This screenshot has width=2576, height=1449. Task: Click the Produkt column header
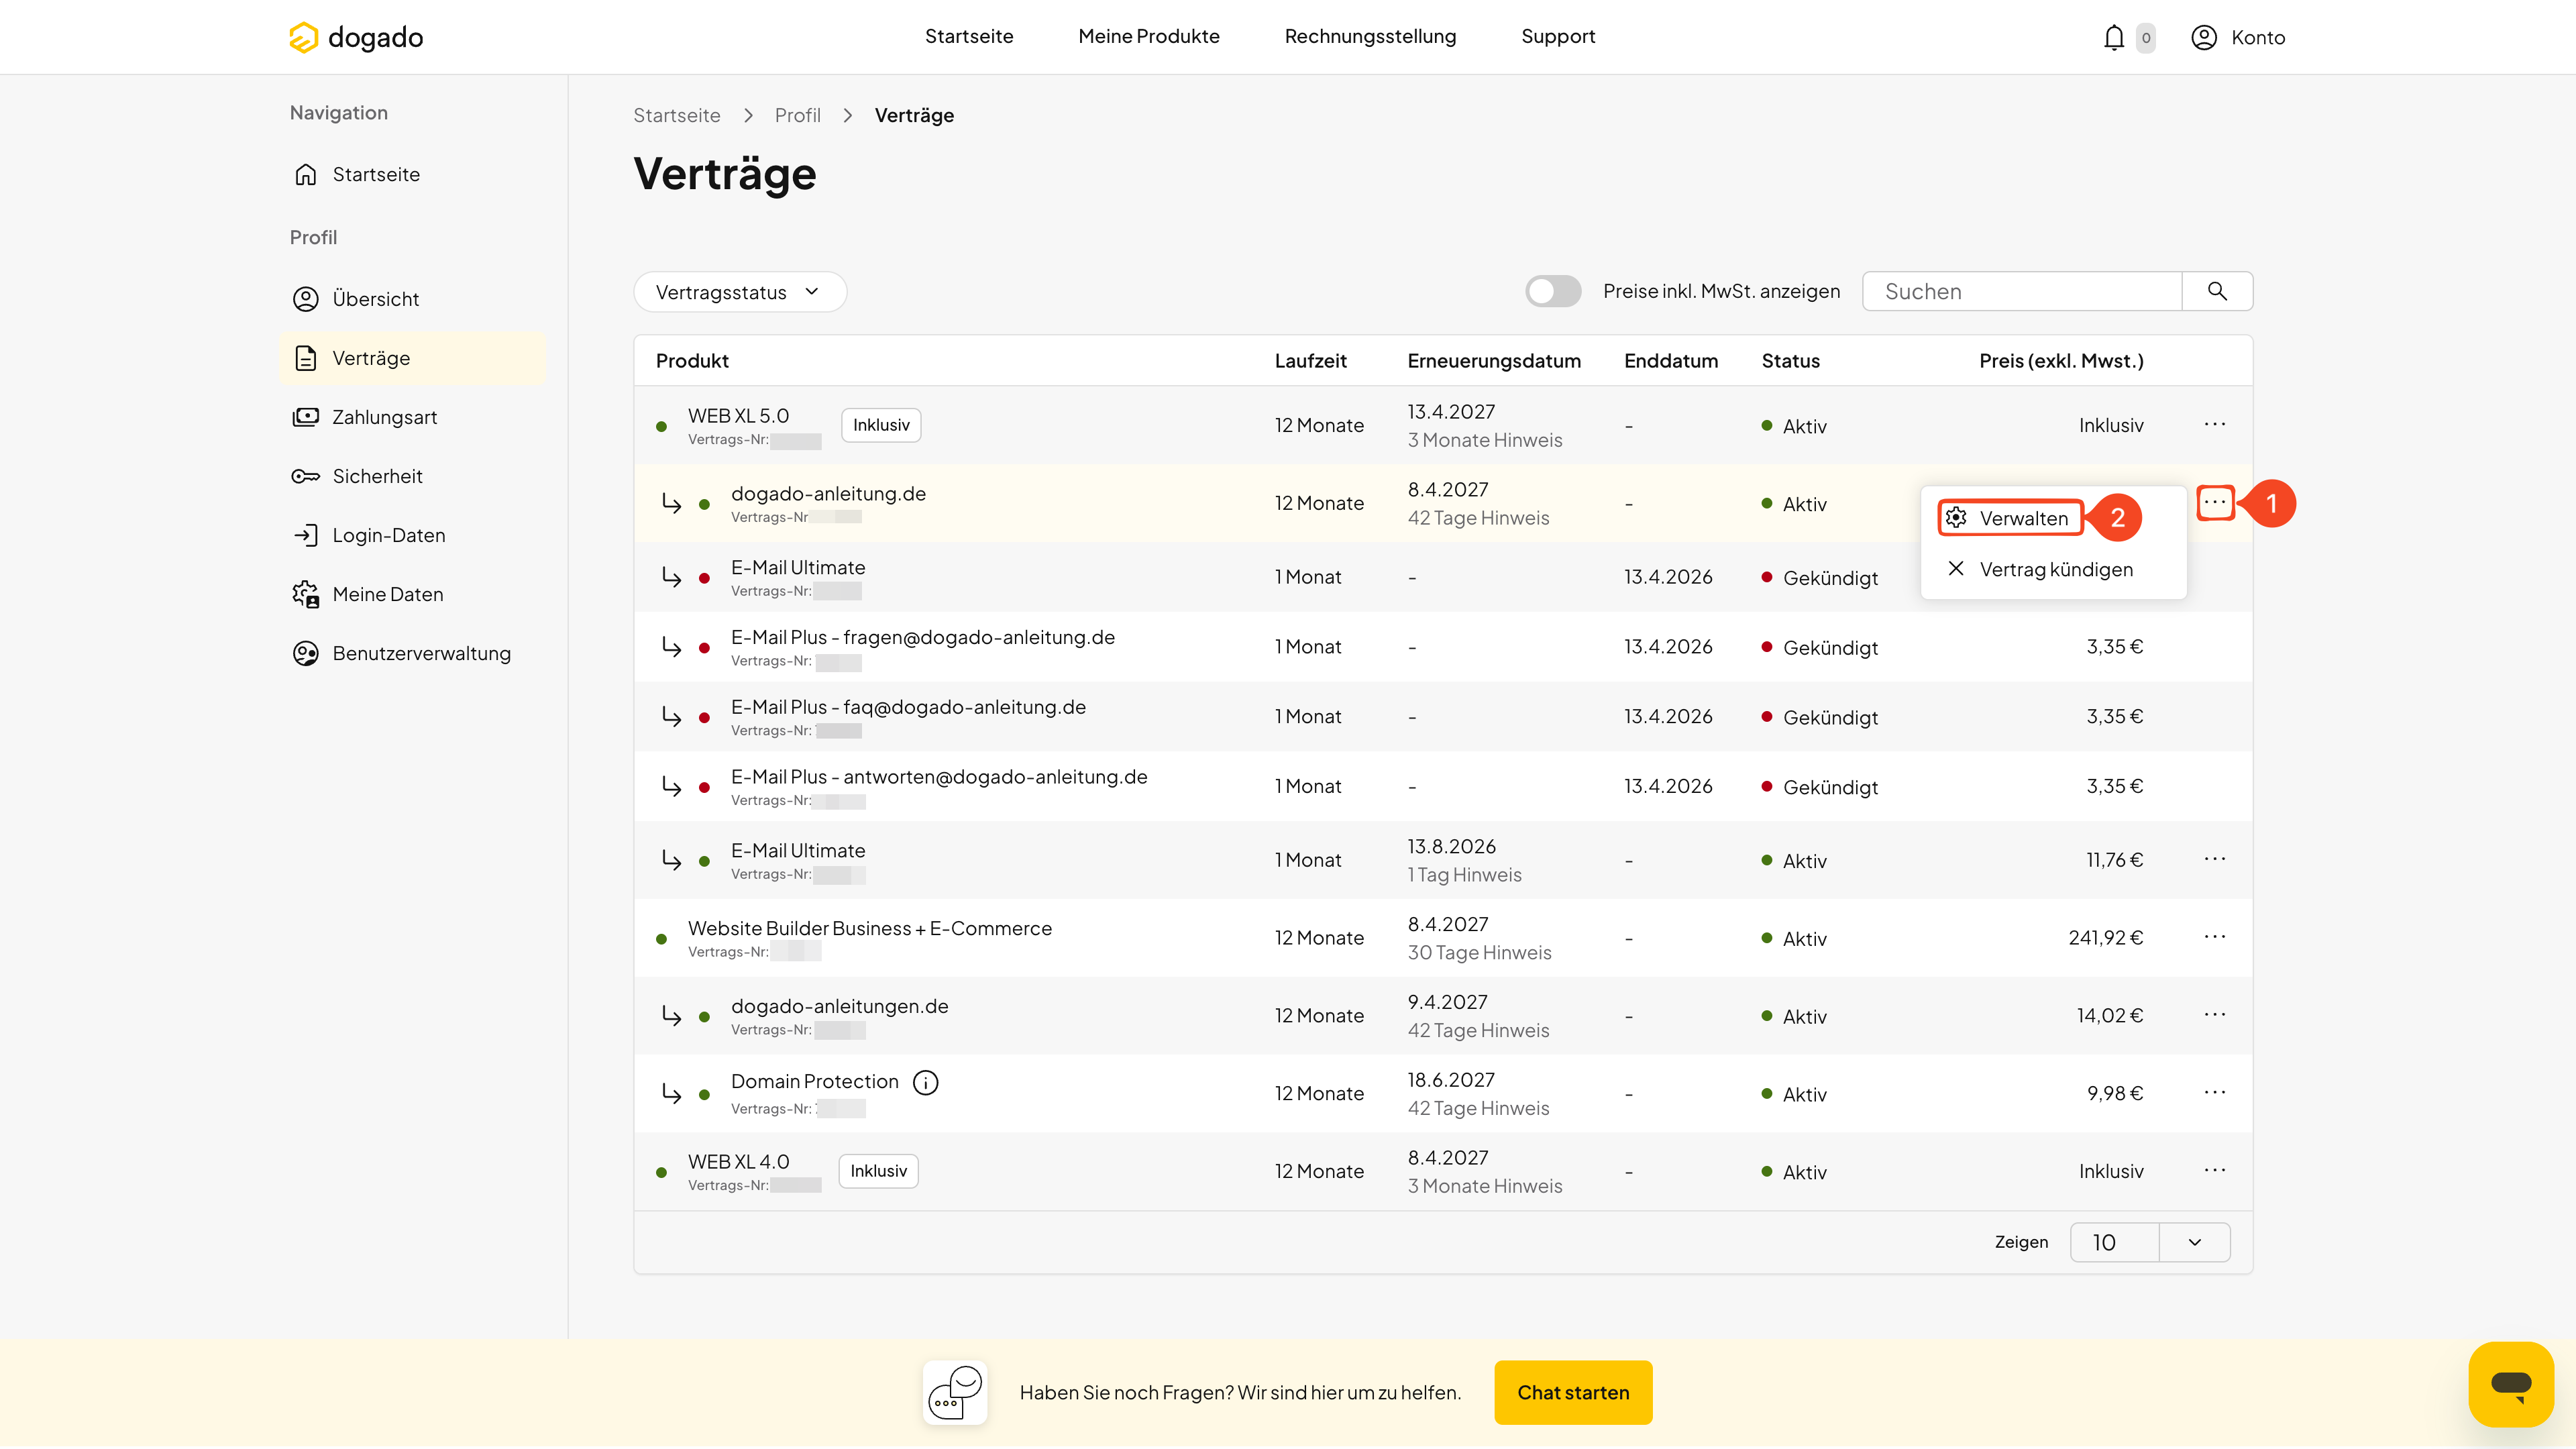[x=692, y=361]
